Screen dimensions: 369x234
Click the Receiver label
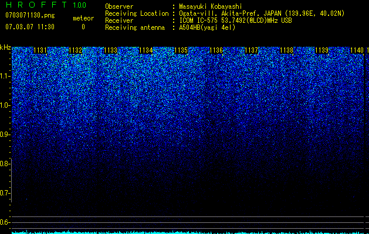tap(119, 20)
